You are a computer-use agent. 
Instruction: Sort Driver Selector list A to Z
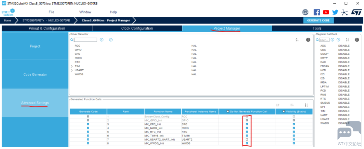coord(297,40)
